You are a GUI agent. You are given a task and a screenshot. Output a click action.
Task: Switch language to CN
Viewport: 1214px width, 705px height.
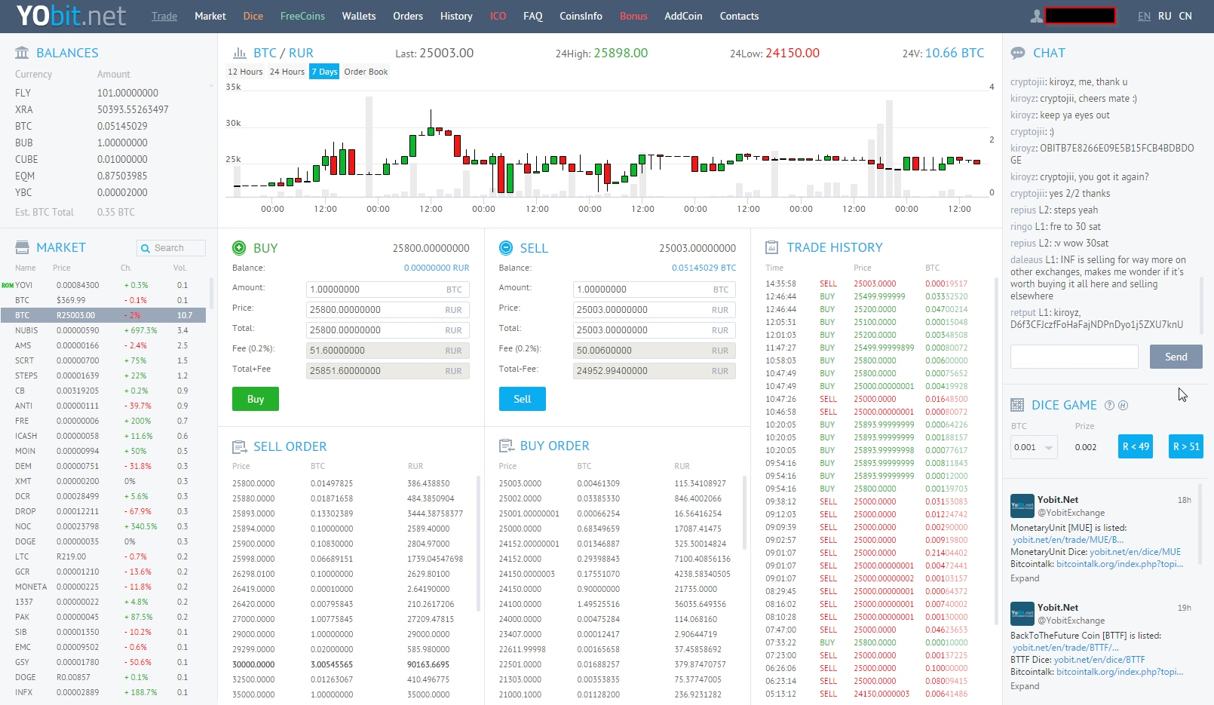1185,16
